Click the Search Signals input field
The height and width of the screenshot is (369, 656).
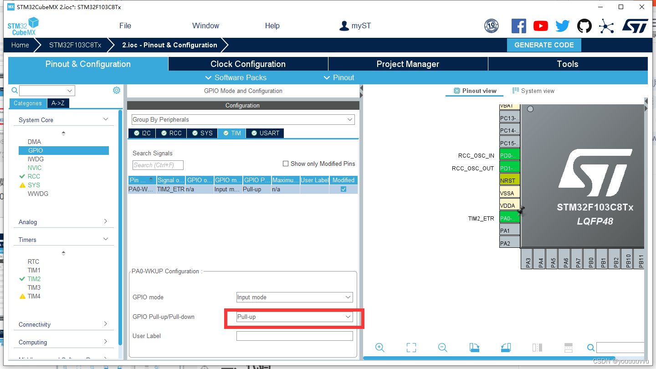click(158, 165)
